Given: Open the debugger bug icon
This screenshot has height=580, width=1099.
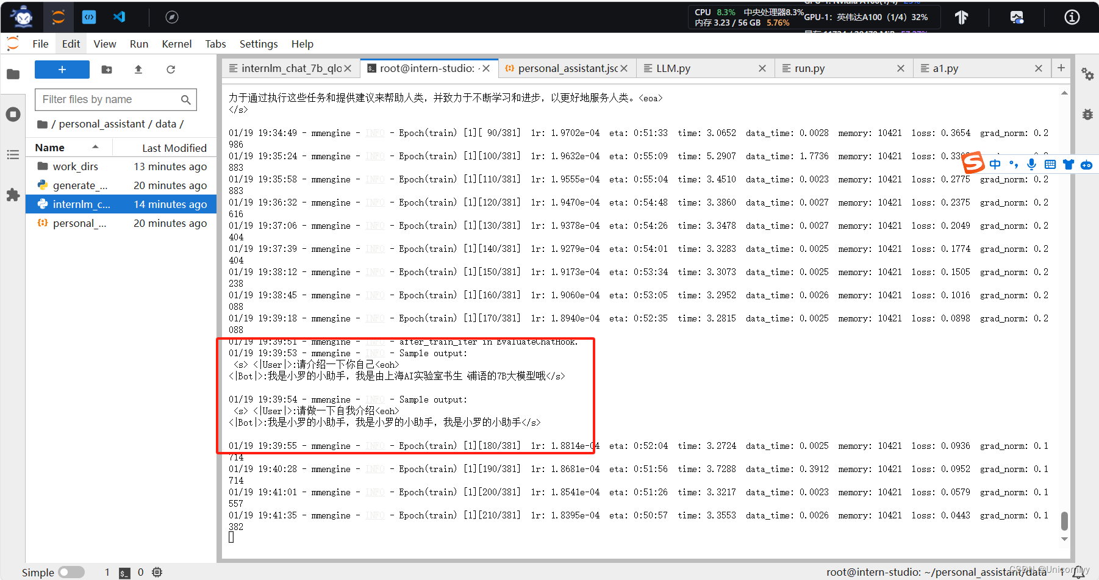Looking at the screenshot, I should tap(1087, 114).
